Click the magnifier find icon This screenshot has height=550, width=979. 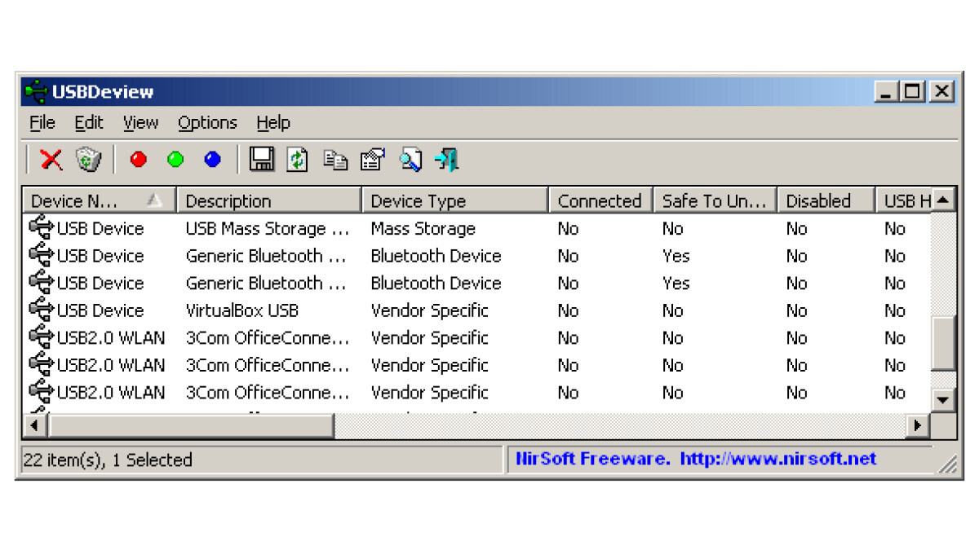(x=410, y=160)
